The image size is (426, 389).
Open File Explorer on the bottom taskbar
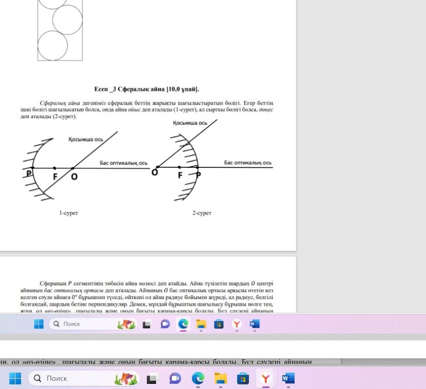pyautogui.click(x=221, y=378)
